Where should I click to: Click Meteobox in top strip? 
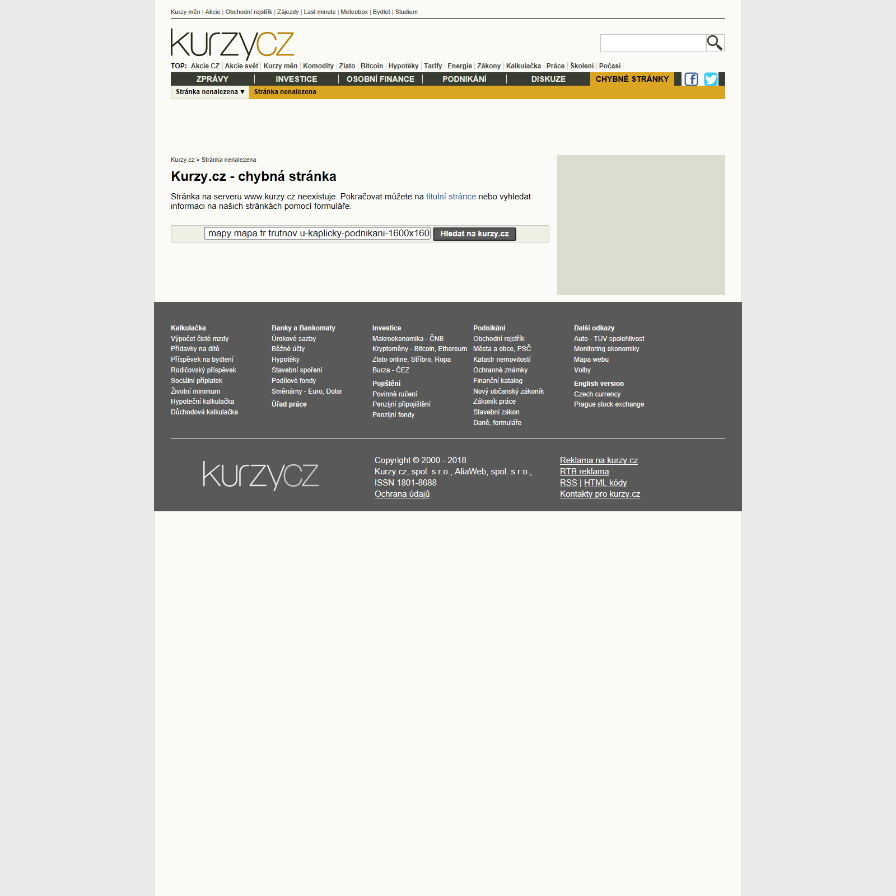click(354, 12)
